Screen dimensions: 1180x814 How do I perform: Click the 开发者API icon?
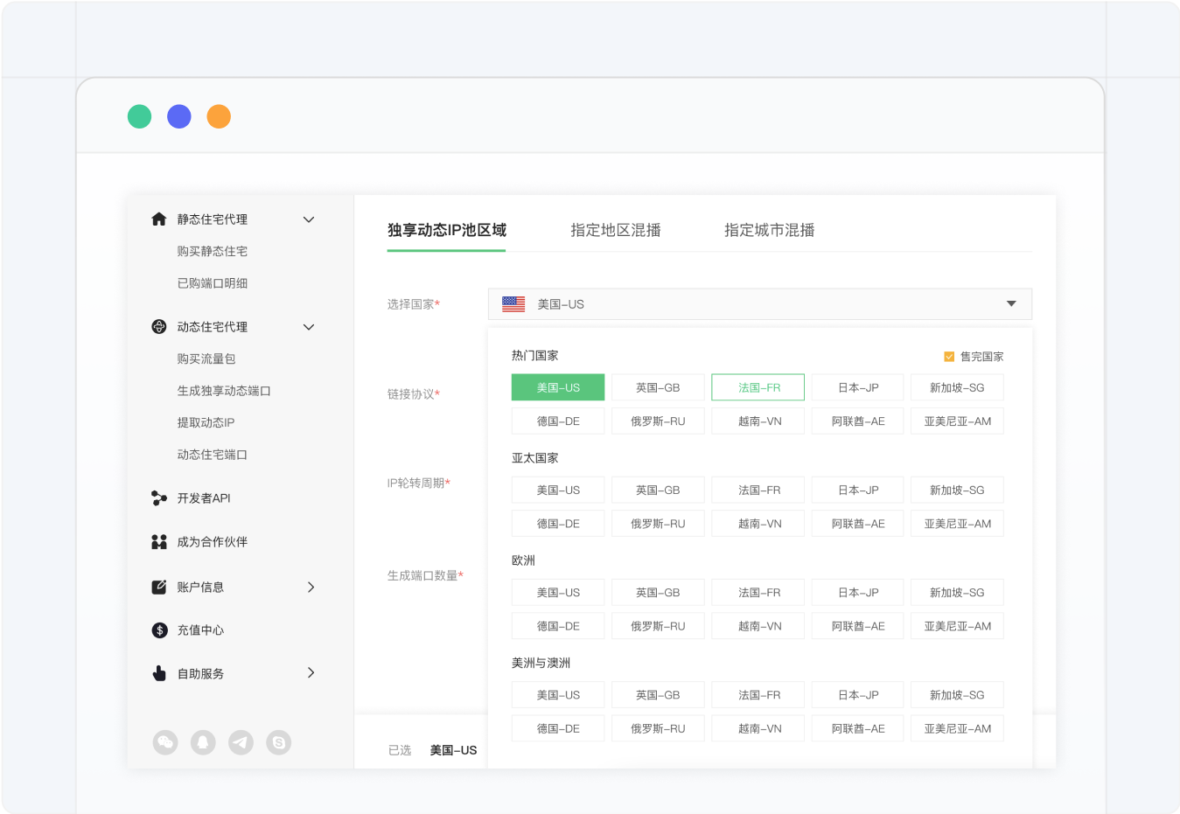tap(159, 498)
